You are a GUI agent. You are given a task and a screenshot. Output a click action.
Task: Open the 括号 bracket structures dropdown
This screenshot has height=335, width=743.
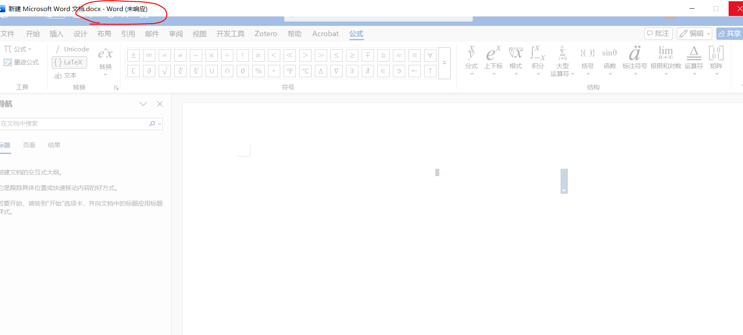pos(588,60)
